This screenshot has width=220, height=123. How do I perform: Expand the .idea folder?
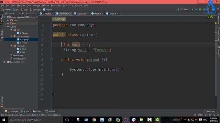pos(8,20)
